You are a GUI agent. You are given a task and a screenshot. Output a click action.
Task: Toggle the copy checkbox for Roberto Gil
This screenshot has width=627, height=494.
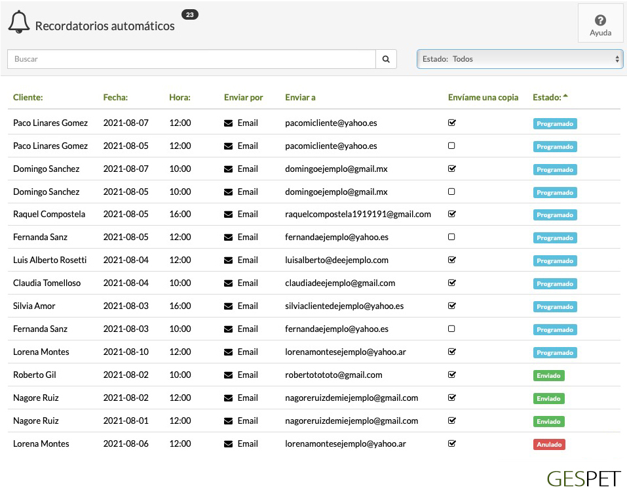(x=451, y=375)
